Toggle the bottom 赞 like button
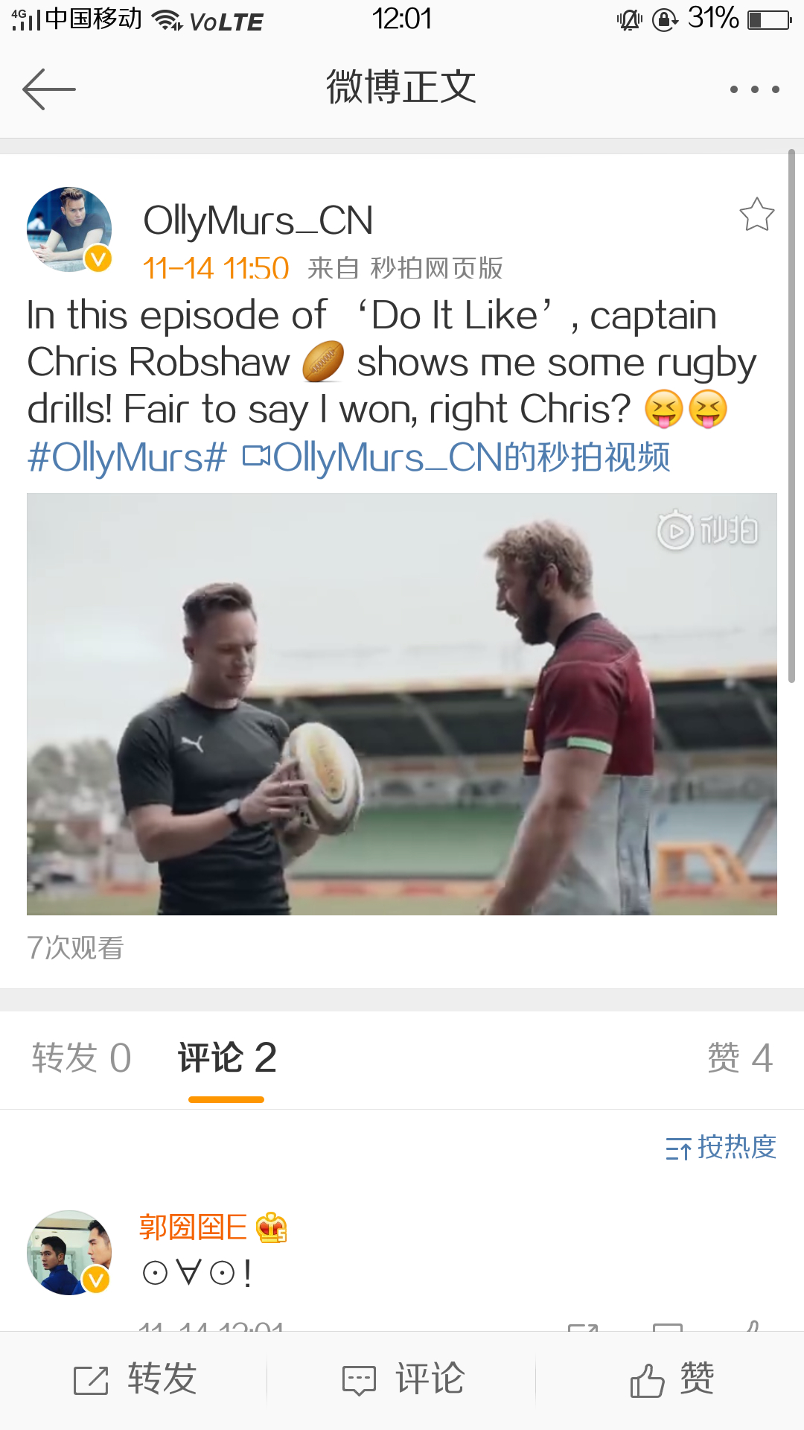The width and height of the screenshot is (804, 1430). [671, 1379]
